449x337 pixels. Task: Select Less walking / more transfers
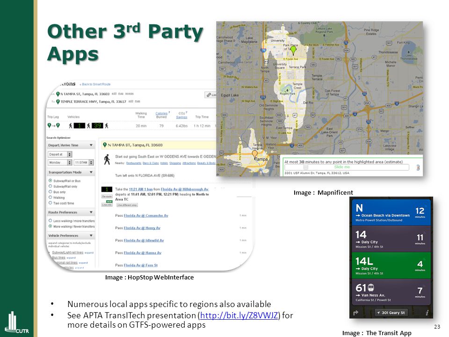[x=51, y=220]
